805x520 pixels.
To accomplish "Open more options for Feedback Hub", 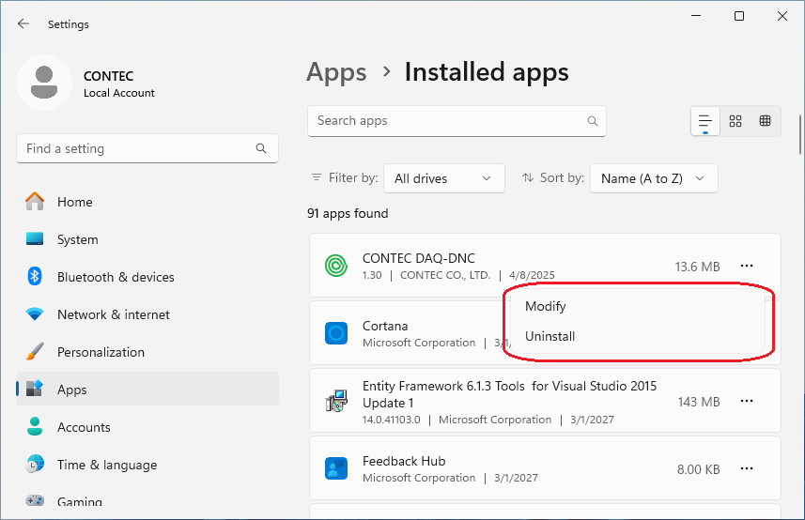I will coord(747,468).
